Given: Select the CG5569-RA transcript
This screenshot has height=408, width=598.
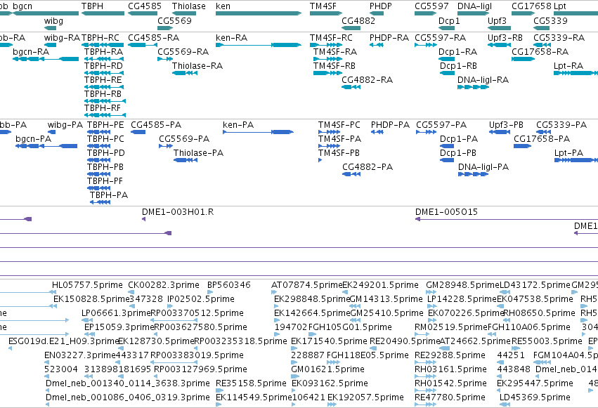Looking at the screenshot, I should 165,59.
